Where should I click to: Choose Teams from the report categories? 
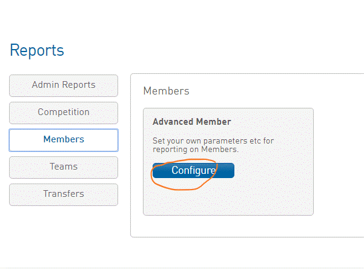tap(64, 167)
